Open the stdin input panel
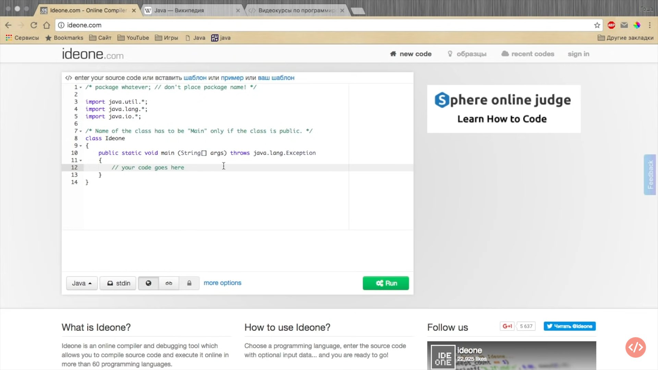This screenshot has height=370, width=658. click(x=118, y=283)
